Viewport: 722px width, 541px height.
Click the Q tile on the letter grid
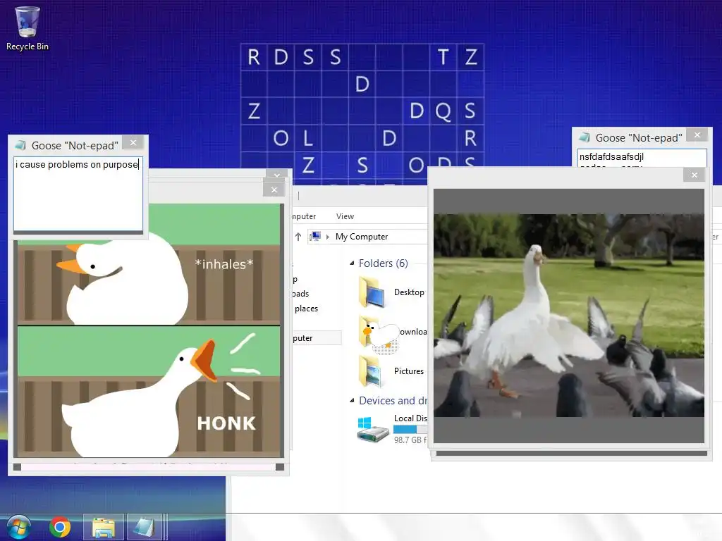(443, 111)
